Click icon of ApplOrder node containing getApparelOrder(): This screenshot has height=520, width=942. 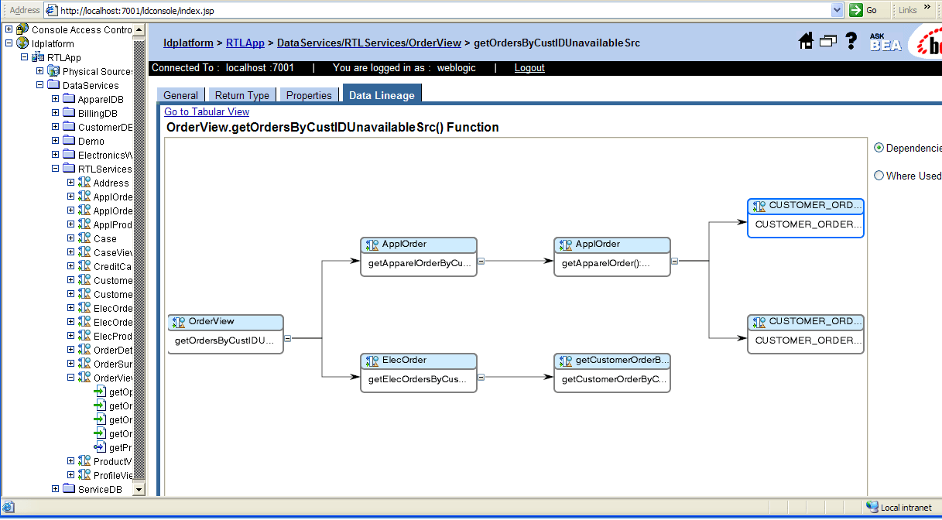pos(566,245)
